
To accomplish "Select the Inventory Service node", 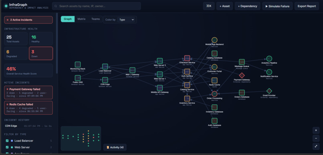I will (x=187, y=99).
